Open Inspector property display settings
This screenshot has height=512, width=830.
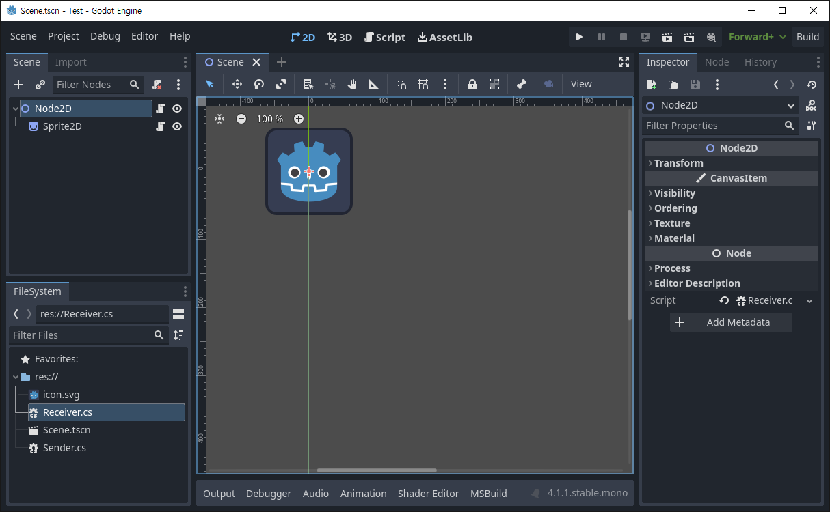(811, 126)
